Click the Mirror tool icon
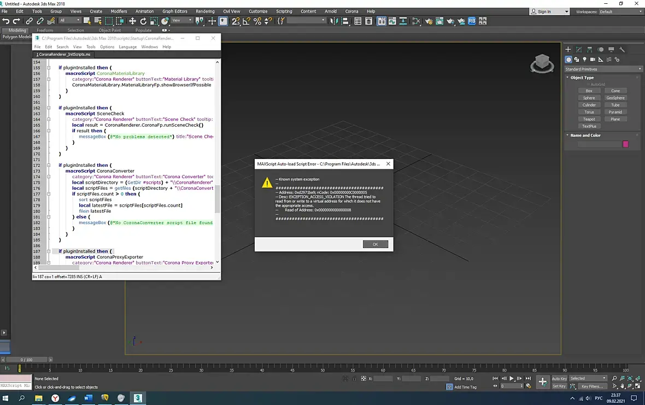 334,21
